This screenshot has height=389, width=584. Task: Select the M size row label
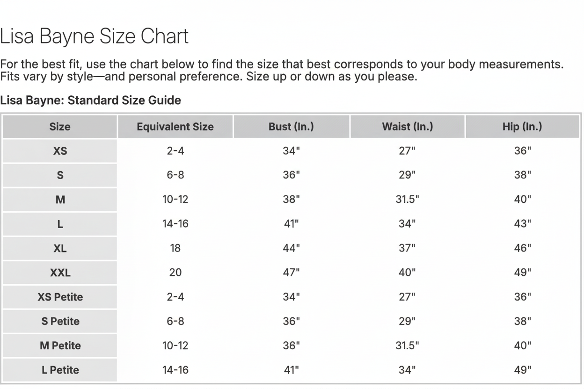coord(60,200)
